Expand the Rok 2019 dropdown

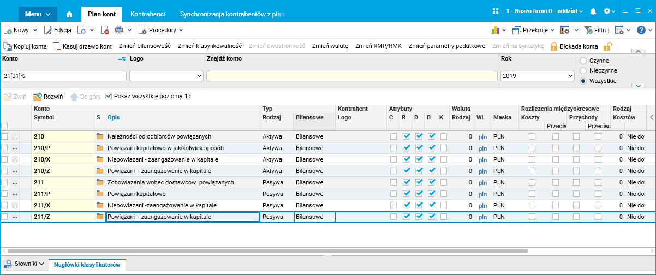570,76
